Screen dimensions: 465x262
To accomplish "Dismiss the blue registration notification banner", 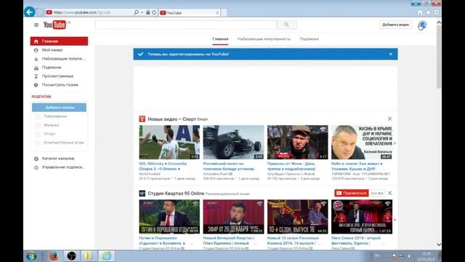I will tap(391, 54).
